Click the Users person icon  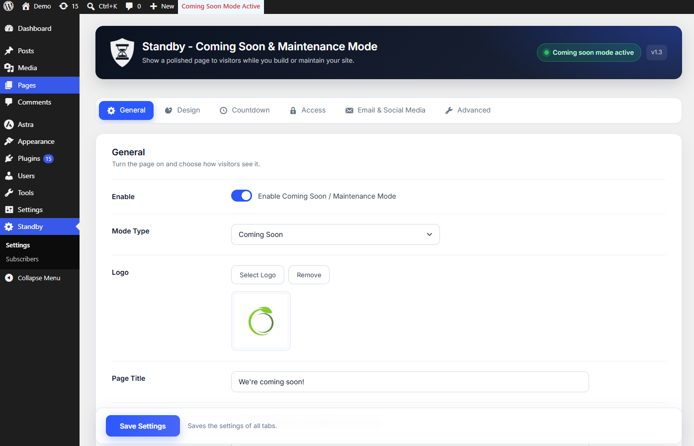pyautogui.click(x=9, y=176)
